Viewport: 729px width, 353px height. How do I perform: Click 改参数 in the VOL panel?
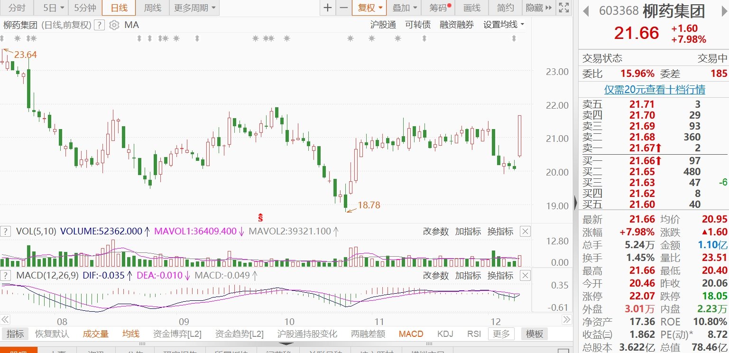[x=435, y=232]
